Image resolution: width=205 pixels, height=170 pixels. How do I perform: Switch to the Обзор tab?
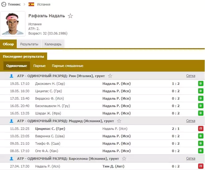[x=8, y=44]
